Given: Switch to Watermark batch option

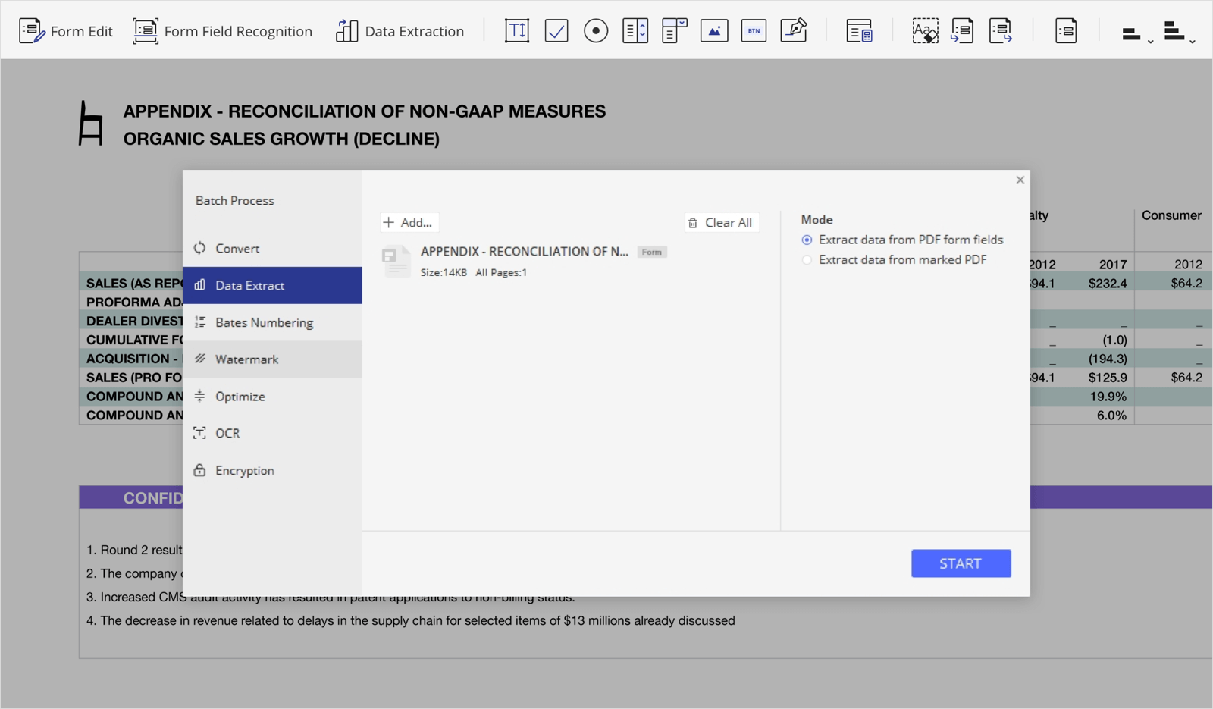Looking at the screenshot, I should [246, 359].
